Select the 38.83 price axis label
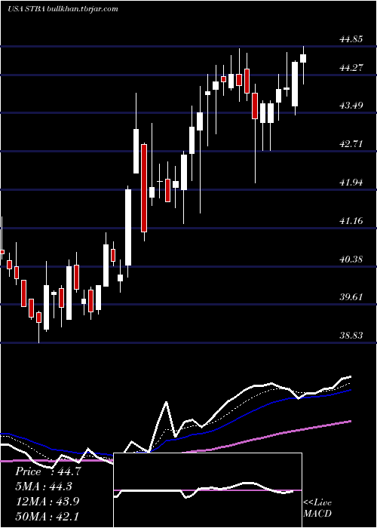 pos(351,336)
